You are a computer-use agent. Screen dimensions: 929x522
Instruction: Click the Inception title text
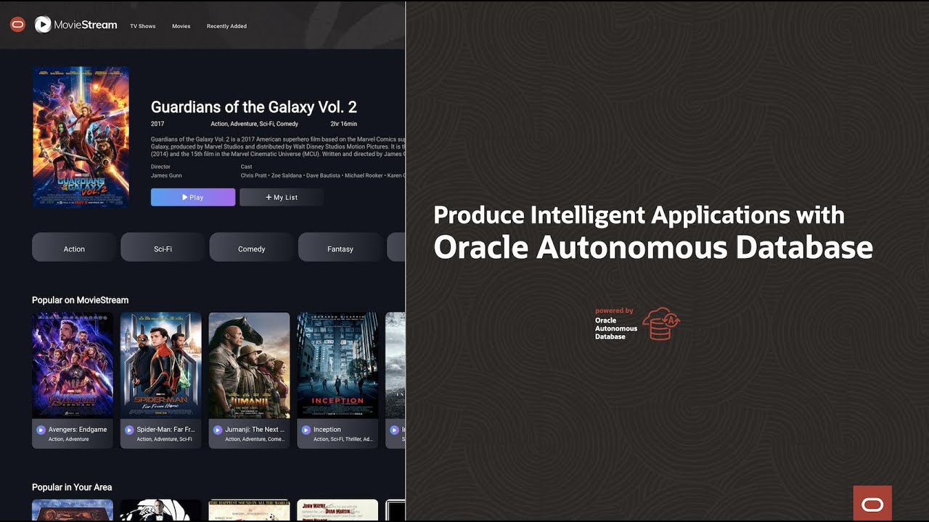coord(327,429)
